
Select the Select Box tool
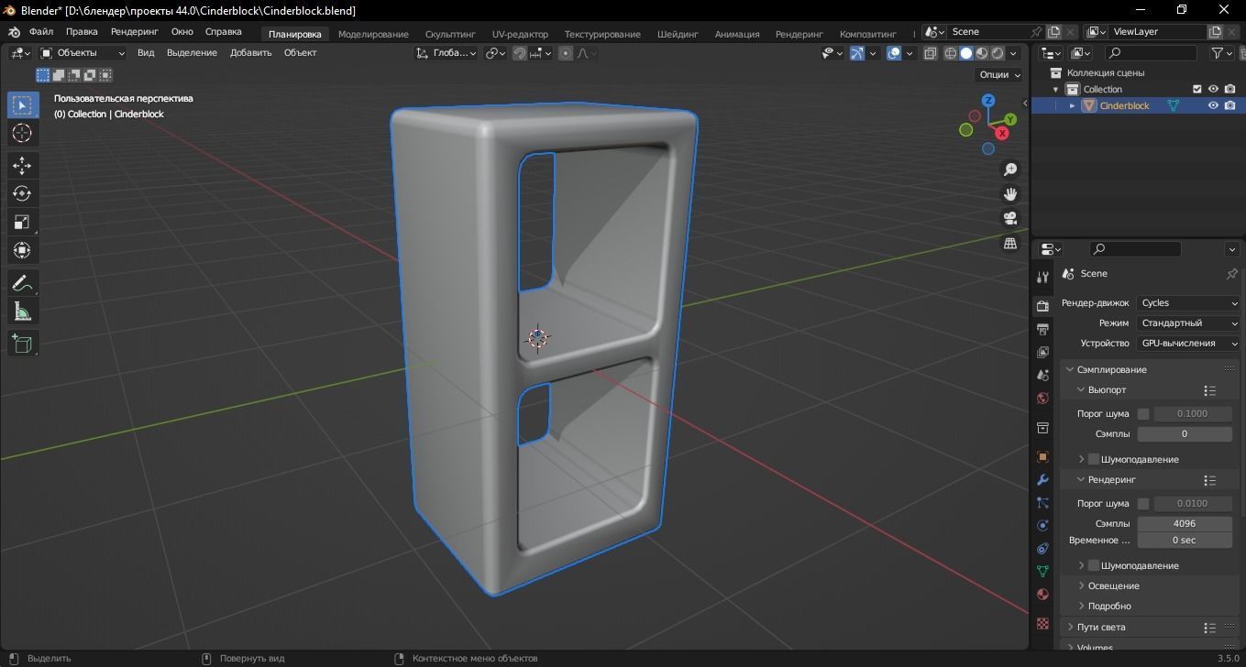(x=22, y=105)
